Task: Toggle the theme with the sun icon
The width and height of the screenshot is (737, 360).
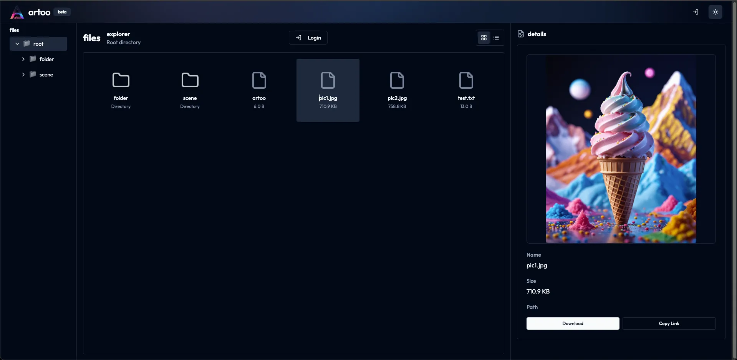Action: point(715,12)
